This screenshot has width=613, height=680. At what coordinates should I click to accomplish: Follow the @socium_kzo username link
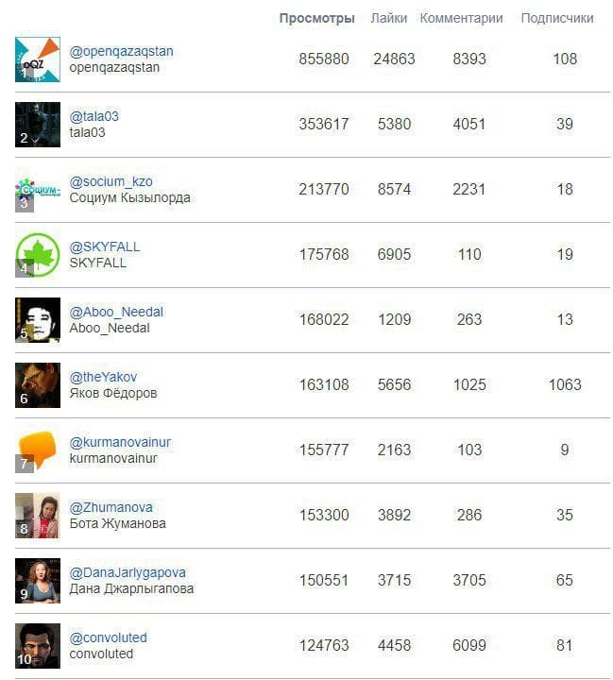[x=111, y=181]
